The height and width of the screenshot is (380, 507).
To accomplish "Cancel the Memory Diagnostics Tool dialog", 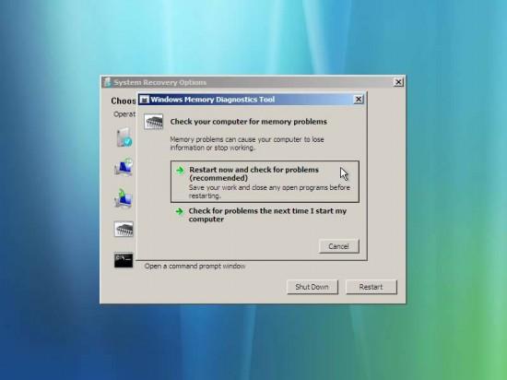I will tap(338, 246).
